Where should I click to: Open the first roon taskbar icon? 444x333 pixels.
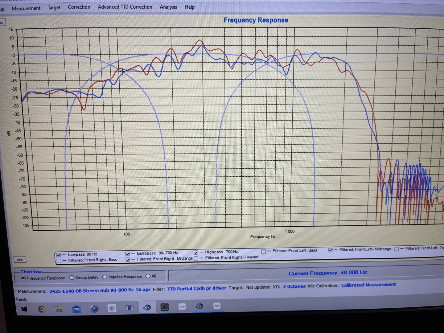(x=182, y=306)
